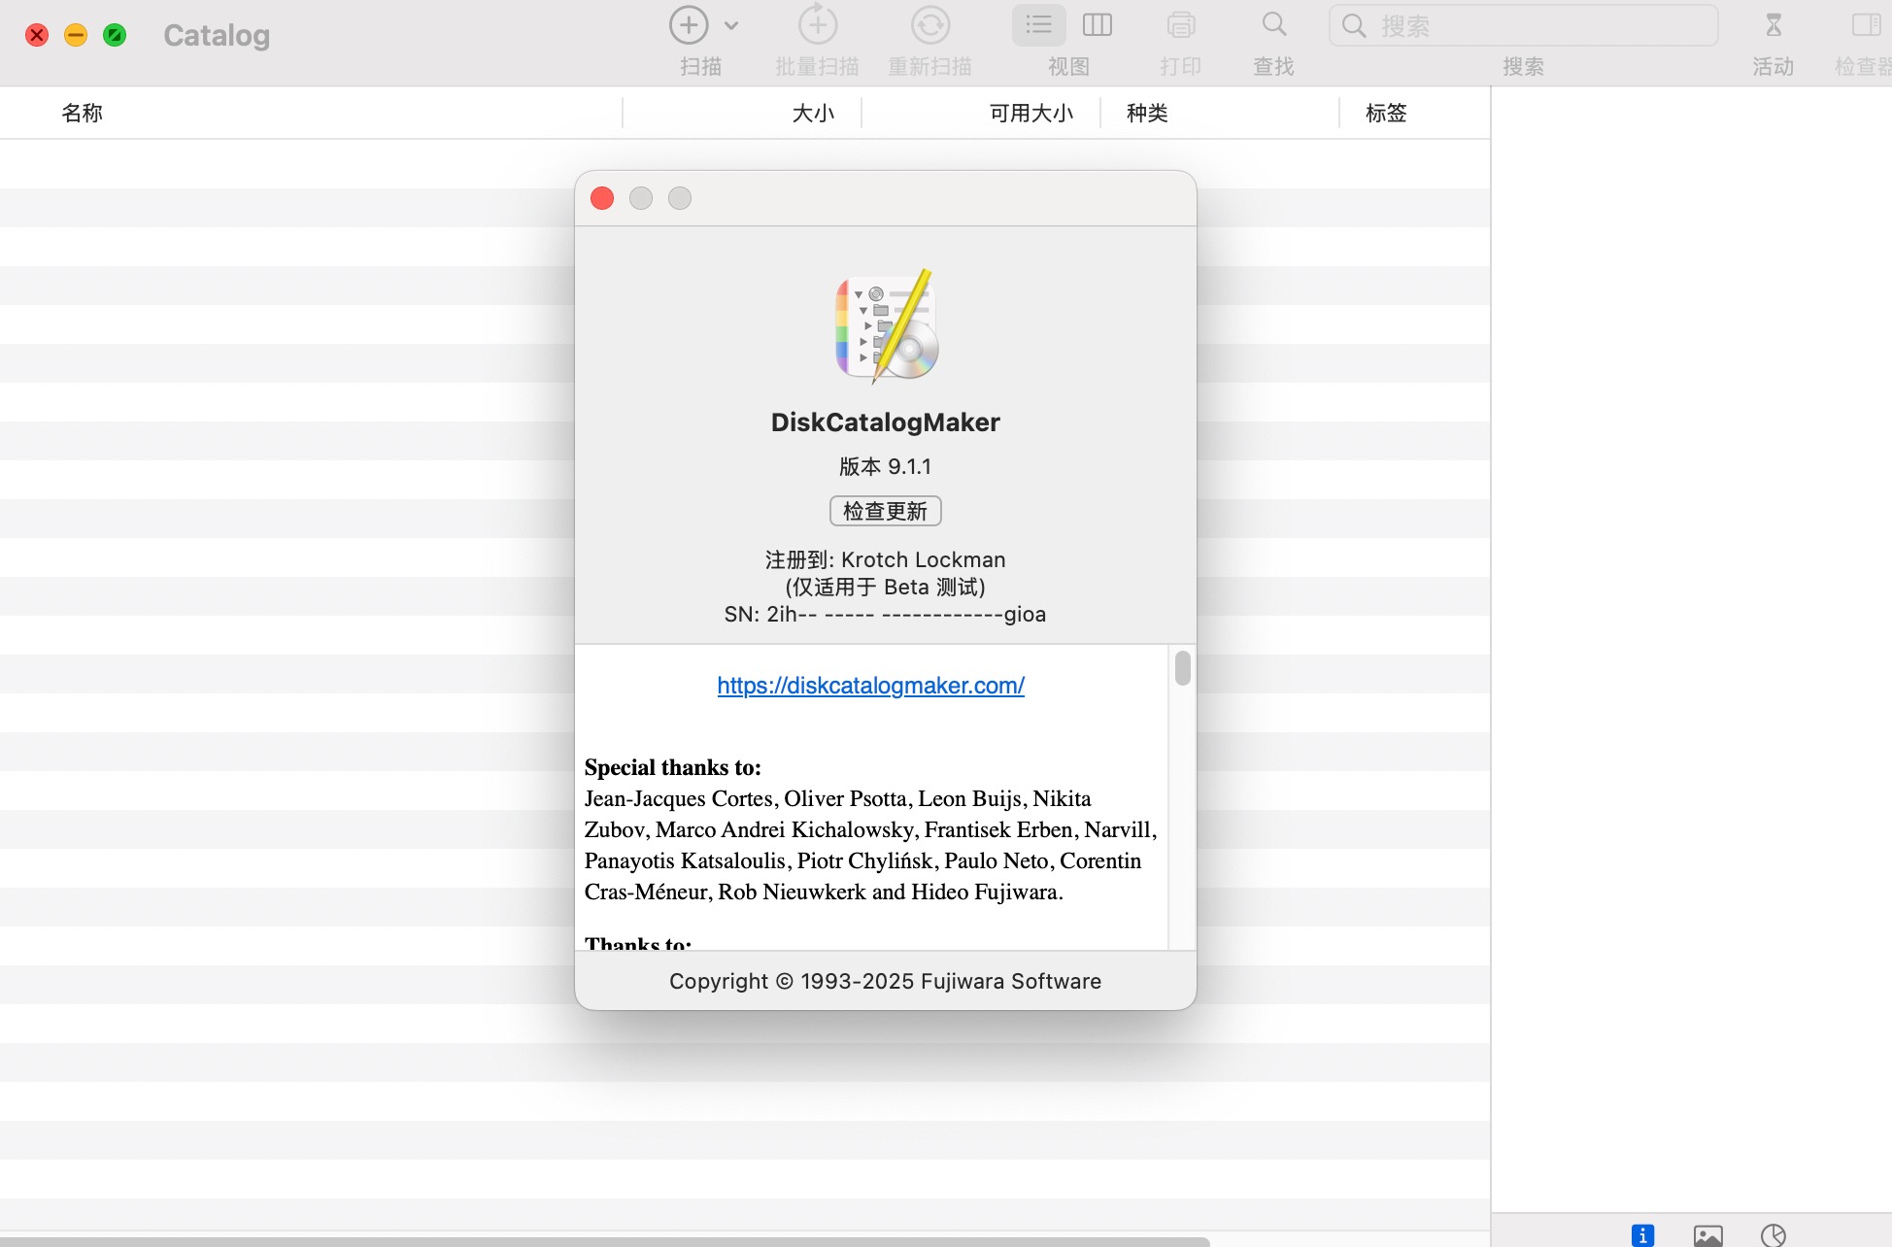Click the green zoom button of Catalog window
The height and width of the screenshot is (1247, 1892).
coord(115,36)
